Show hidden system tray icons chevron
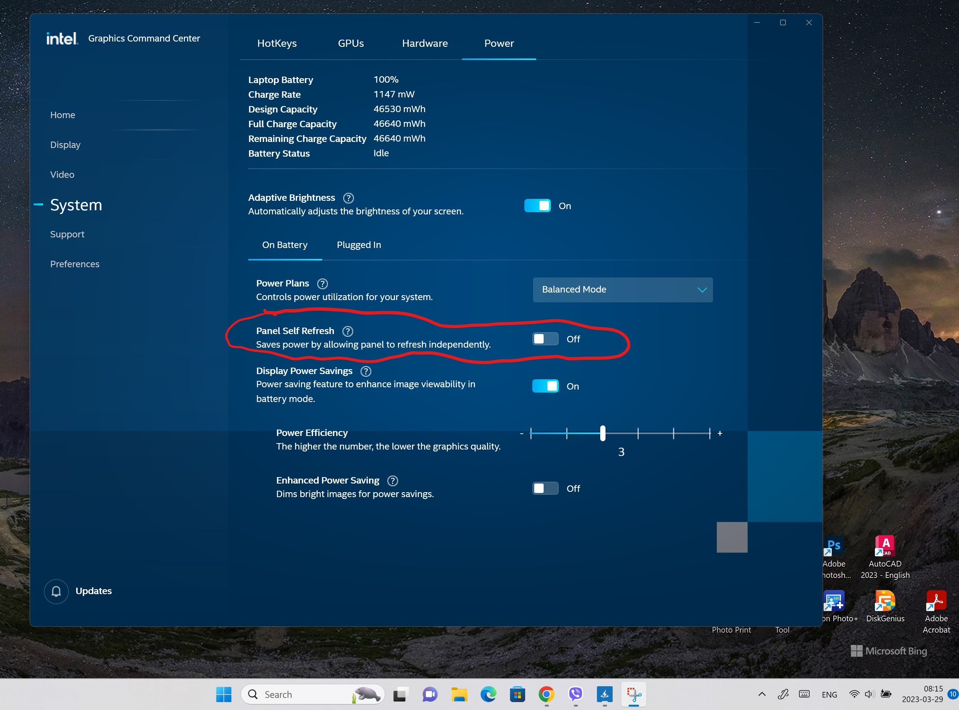 762,695
